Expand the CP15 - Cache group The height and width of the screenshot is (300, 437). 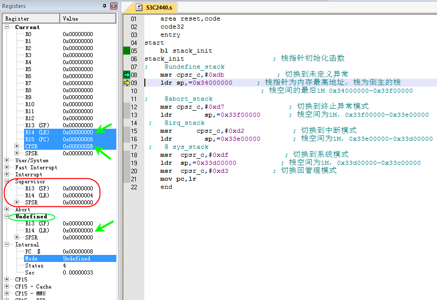point(7,286)
